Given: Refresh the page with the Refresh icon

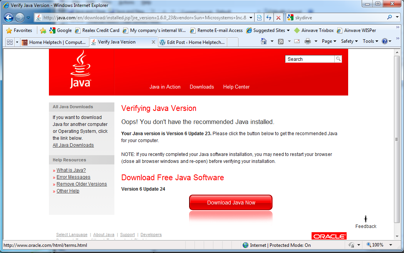Looking at the screenshot, I should tap(269, 17).
